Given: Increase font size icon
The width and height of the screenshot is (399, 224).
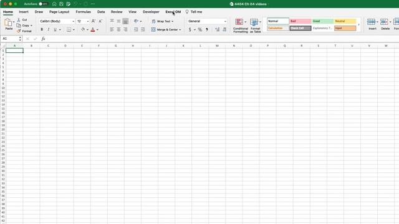Looking at the screenshot, I should click(x=94, y=21).
